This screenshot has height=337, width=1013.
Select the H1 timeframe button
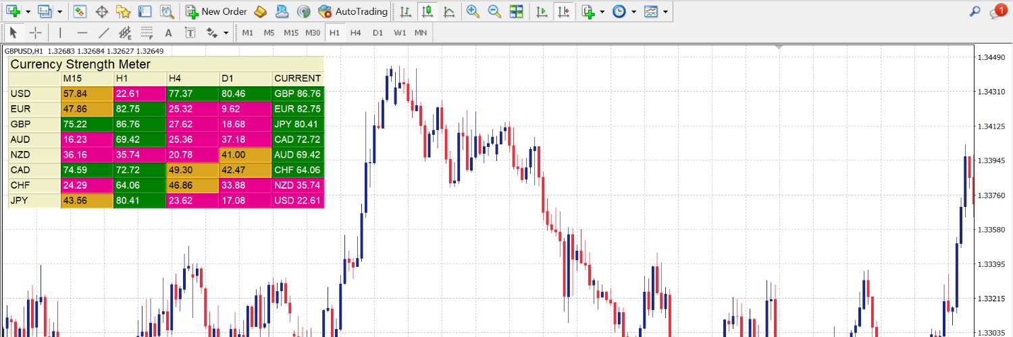click(334, 32)
